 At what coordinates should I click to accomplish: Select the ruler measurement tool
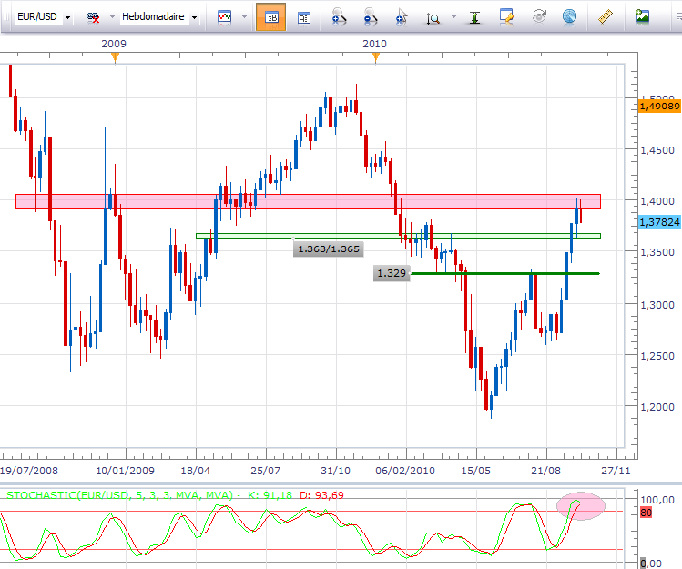[606, 17]
